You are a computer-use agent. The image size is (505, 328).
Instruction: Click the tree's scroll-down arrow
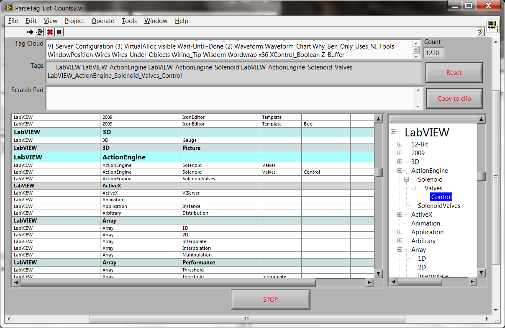pos(482,273)
